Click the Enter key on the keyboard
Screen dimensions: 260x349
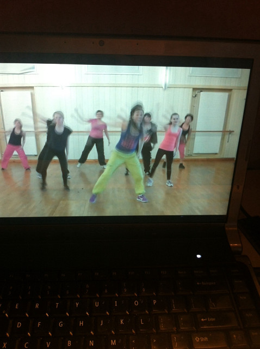tap(216, 320)
